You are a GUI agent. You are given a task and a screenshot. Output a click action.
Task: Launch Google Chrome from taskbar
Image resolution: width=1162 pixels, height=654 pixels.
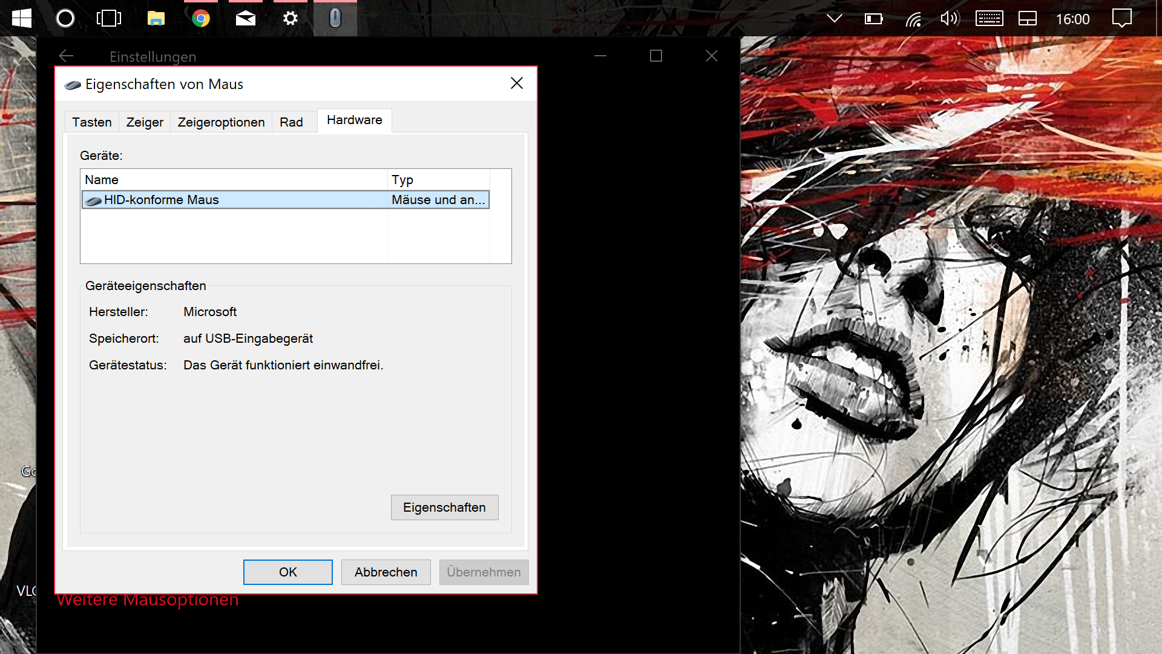[201, 18]
